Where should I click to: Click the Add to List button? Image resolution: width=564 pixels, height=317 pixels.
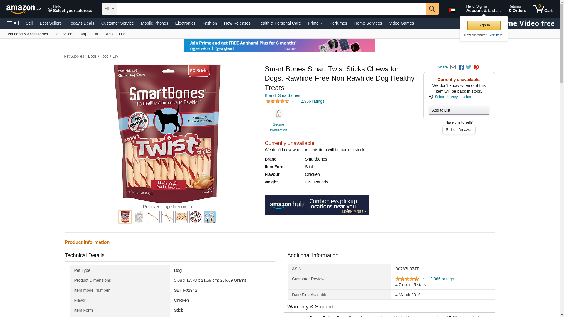click(459, 110)
